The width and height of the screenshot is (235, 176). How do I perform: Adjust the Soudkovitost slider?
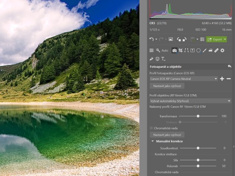click(198, 148)
